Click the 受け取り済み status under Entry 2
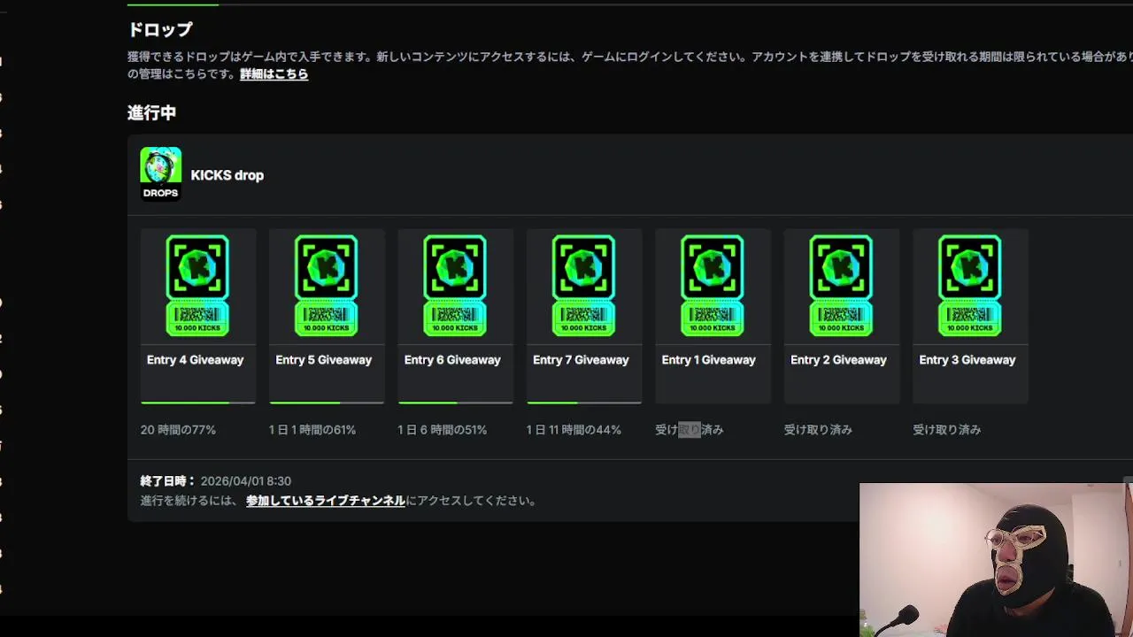Screen dimensions: 1133x637 pyautogui.click(x=818, y=430)
